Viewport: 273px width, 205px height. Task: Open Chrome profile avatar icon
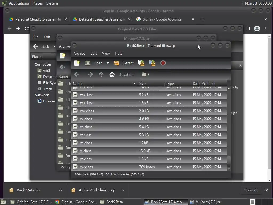(257, 29)
